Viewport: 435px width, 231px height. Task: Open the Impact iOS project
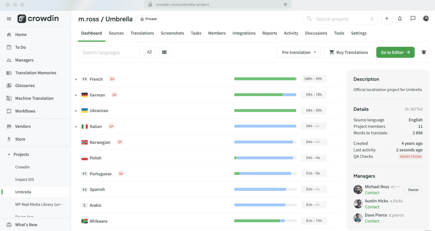point(25,179)
